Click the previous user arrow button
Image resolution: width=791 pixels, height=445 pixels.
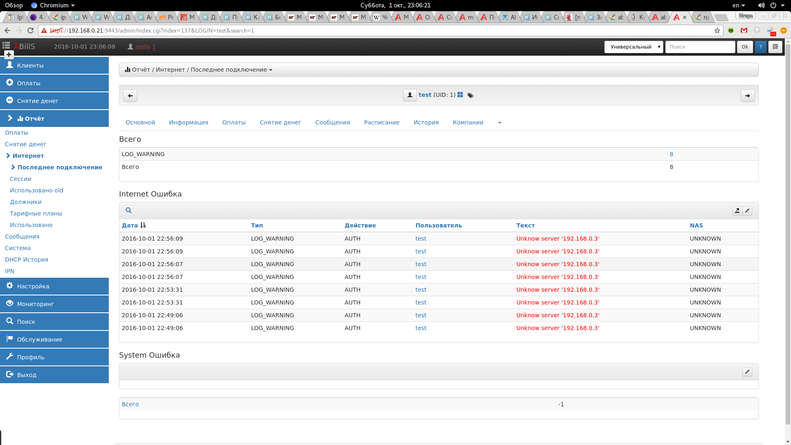click(x=130, y=96)
